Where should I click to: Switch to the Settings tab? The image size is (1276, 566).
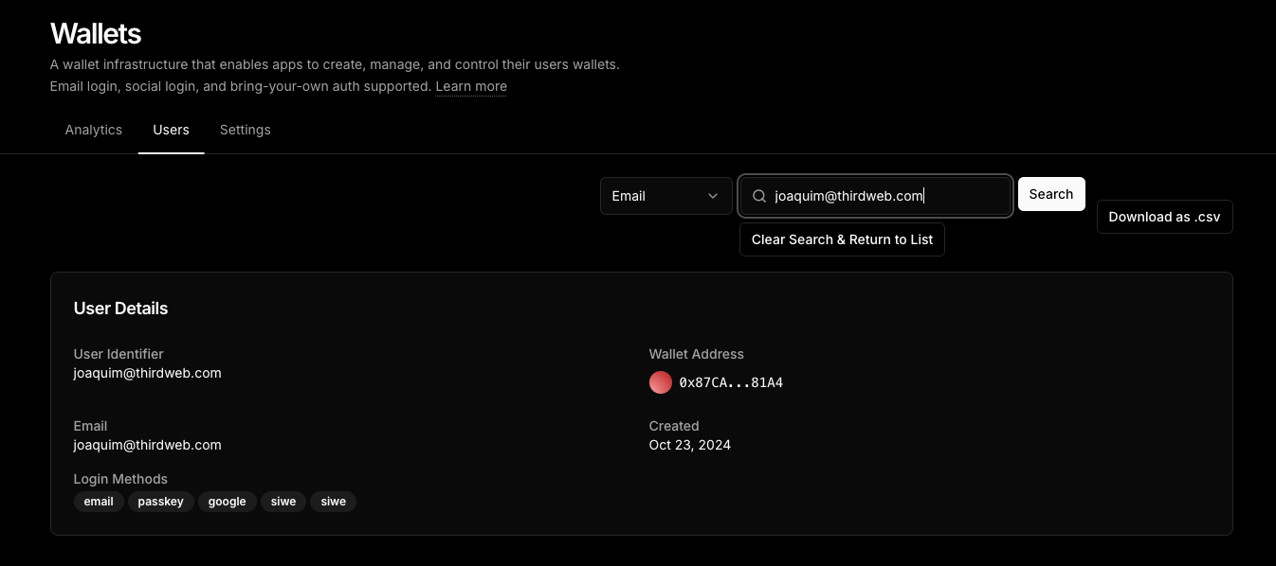(x=245, y=130)
